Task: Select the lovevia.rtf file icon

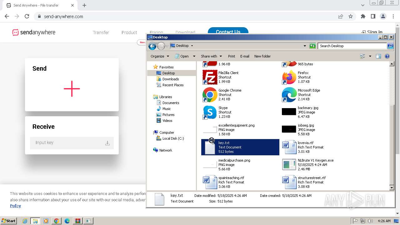Action: click(x=289, y=147)
